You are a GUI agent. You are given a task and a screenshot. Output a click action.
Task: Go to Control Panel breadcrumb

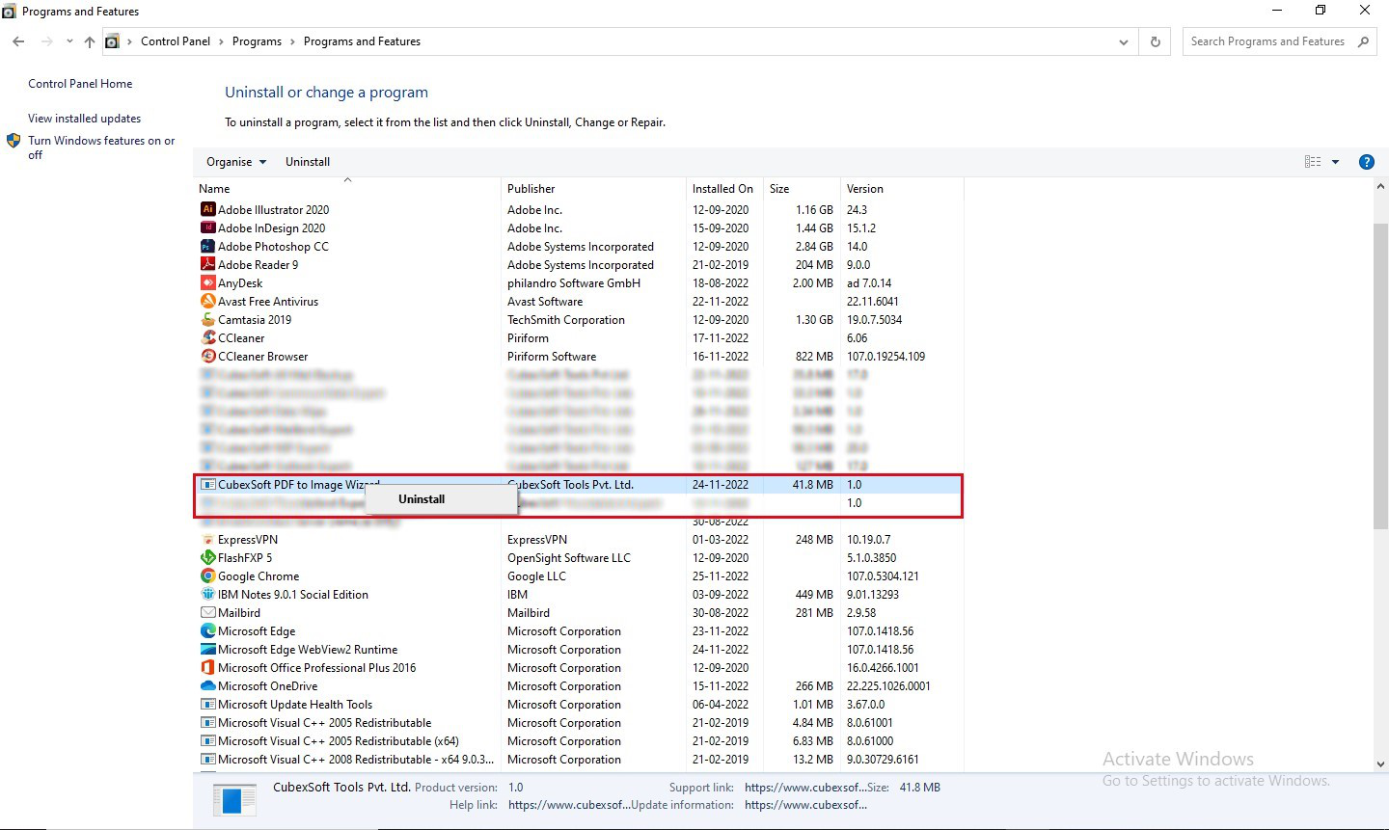pos(176,41)
